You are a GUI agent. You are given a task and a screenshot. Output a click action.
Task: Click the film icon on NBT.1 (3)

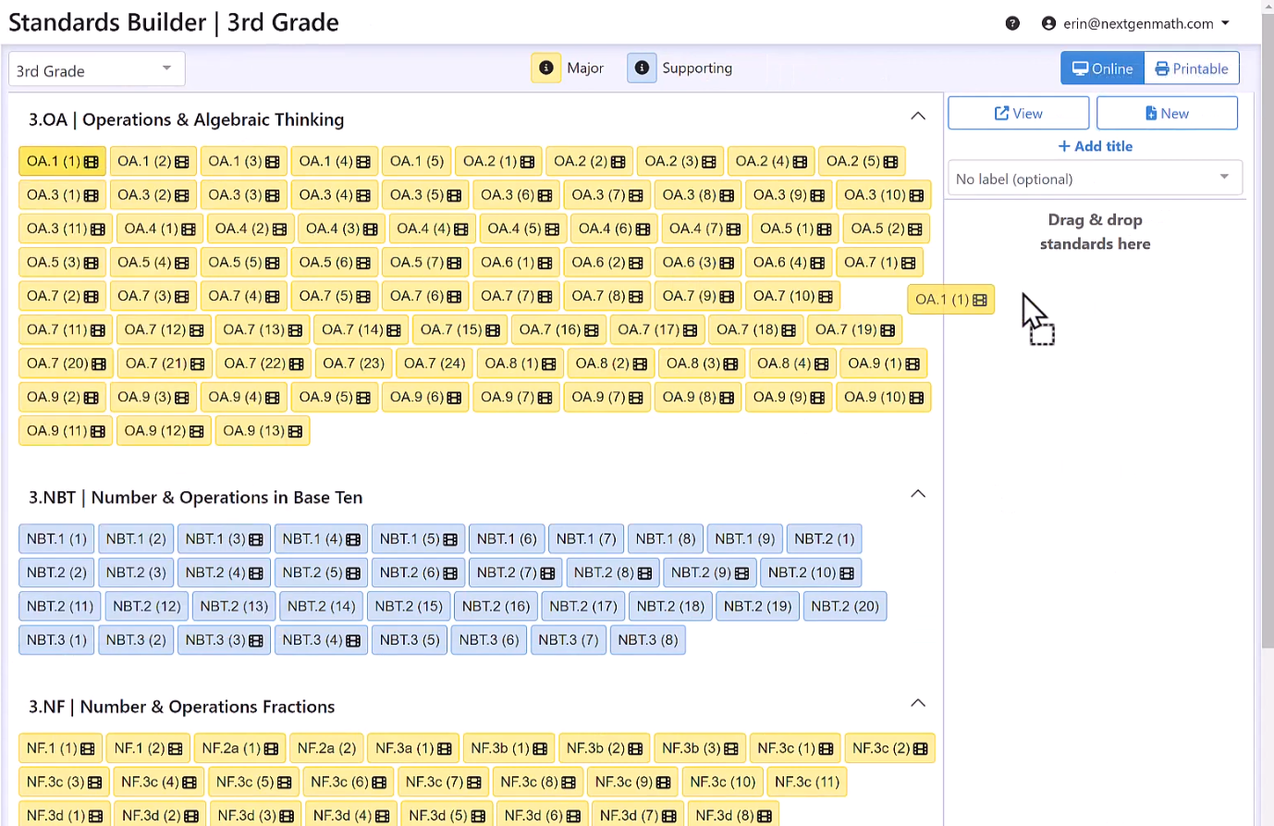258,538
